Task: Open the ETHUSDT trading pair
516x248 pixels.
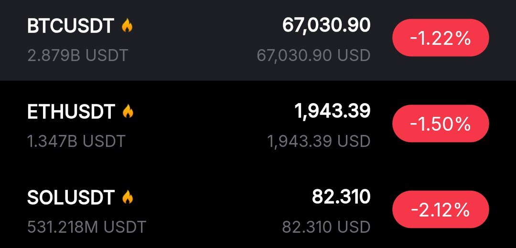Action: pos(71,112)
